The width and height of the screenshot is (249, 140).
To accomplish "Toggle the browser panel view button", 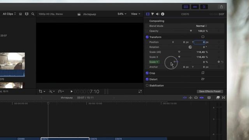I will click(x=186, y=7).
